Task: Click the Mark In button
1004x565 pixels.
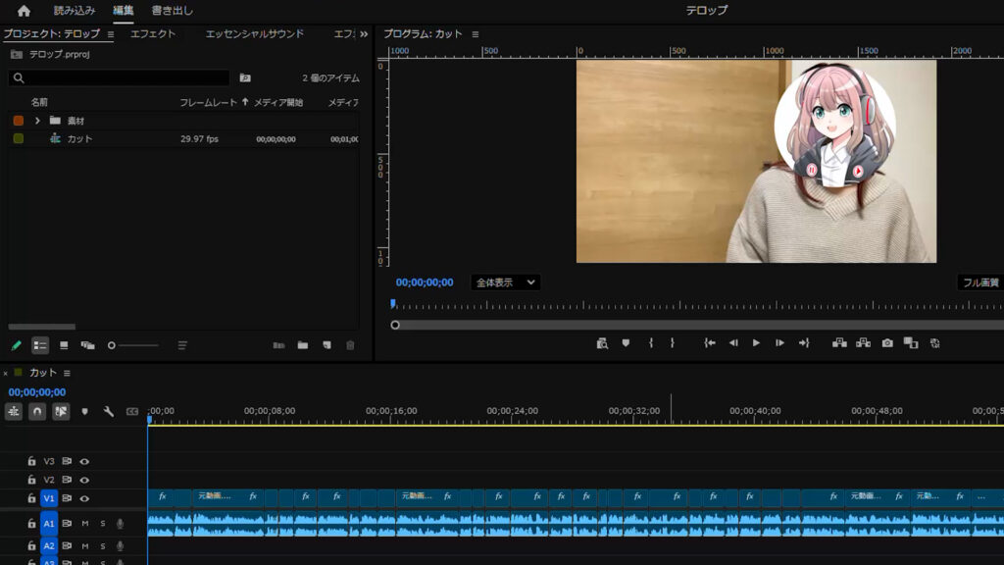Action: pos(650,343)
